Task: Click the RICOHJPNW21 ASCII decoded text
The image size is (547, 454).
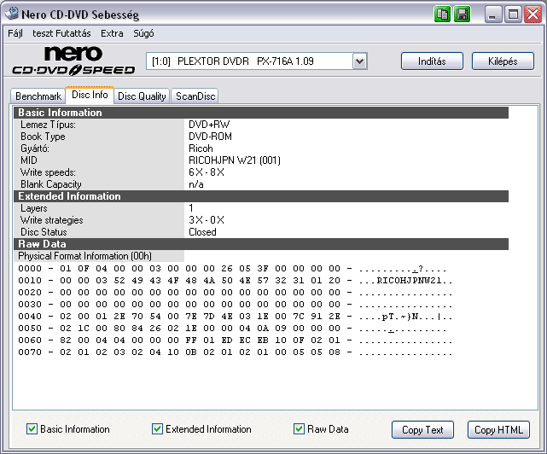Action: coord(409,281)
